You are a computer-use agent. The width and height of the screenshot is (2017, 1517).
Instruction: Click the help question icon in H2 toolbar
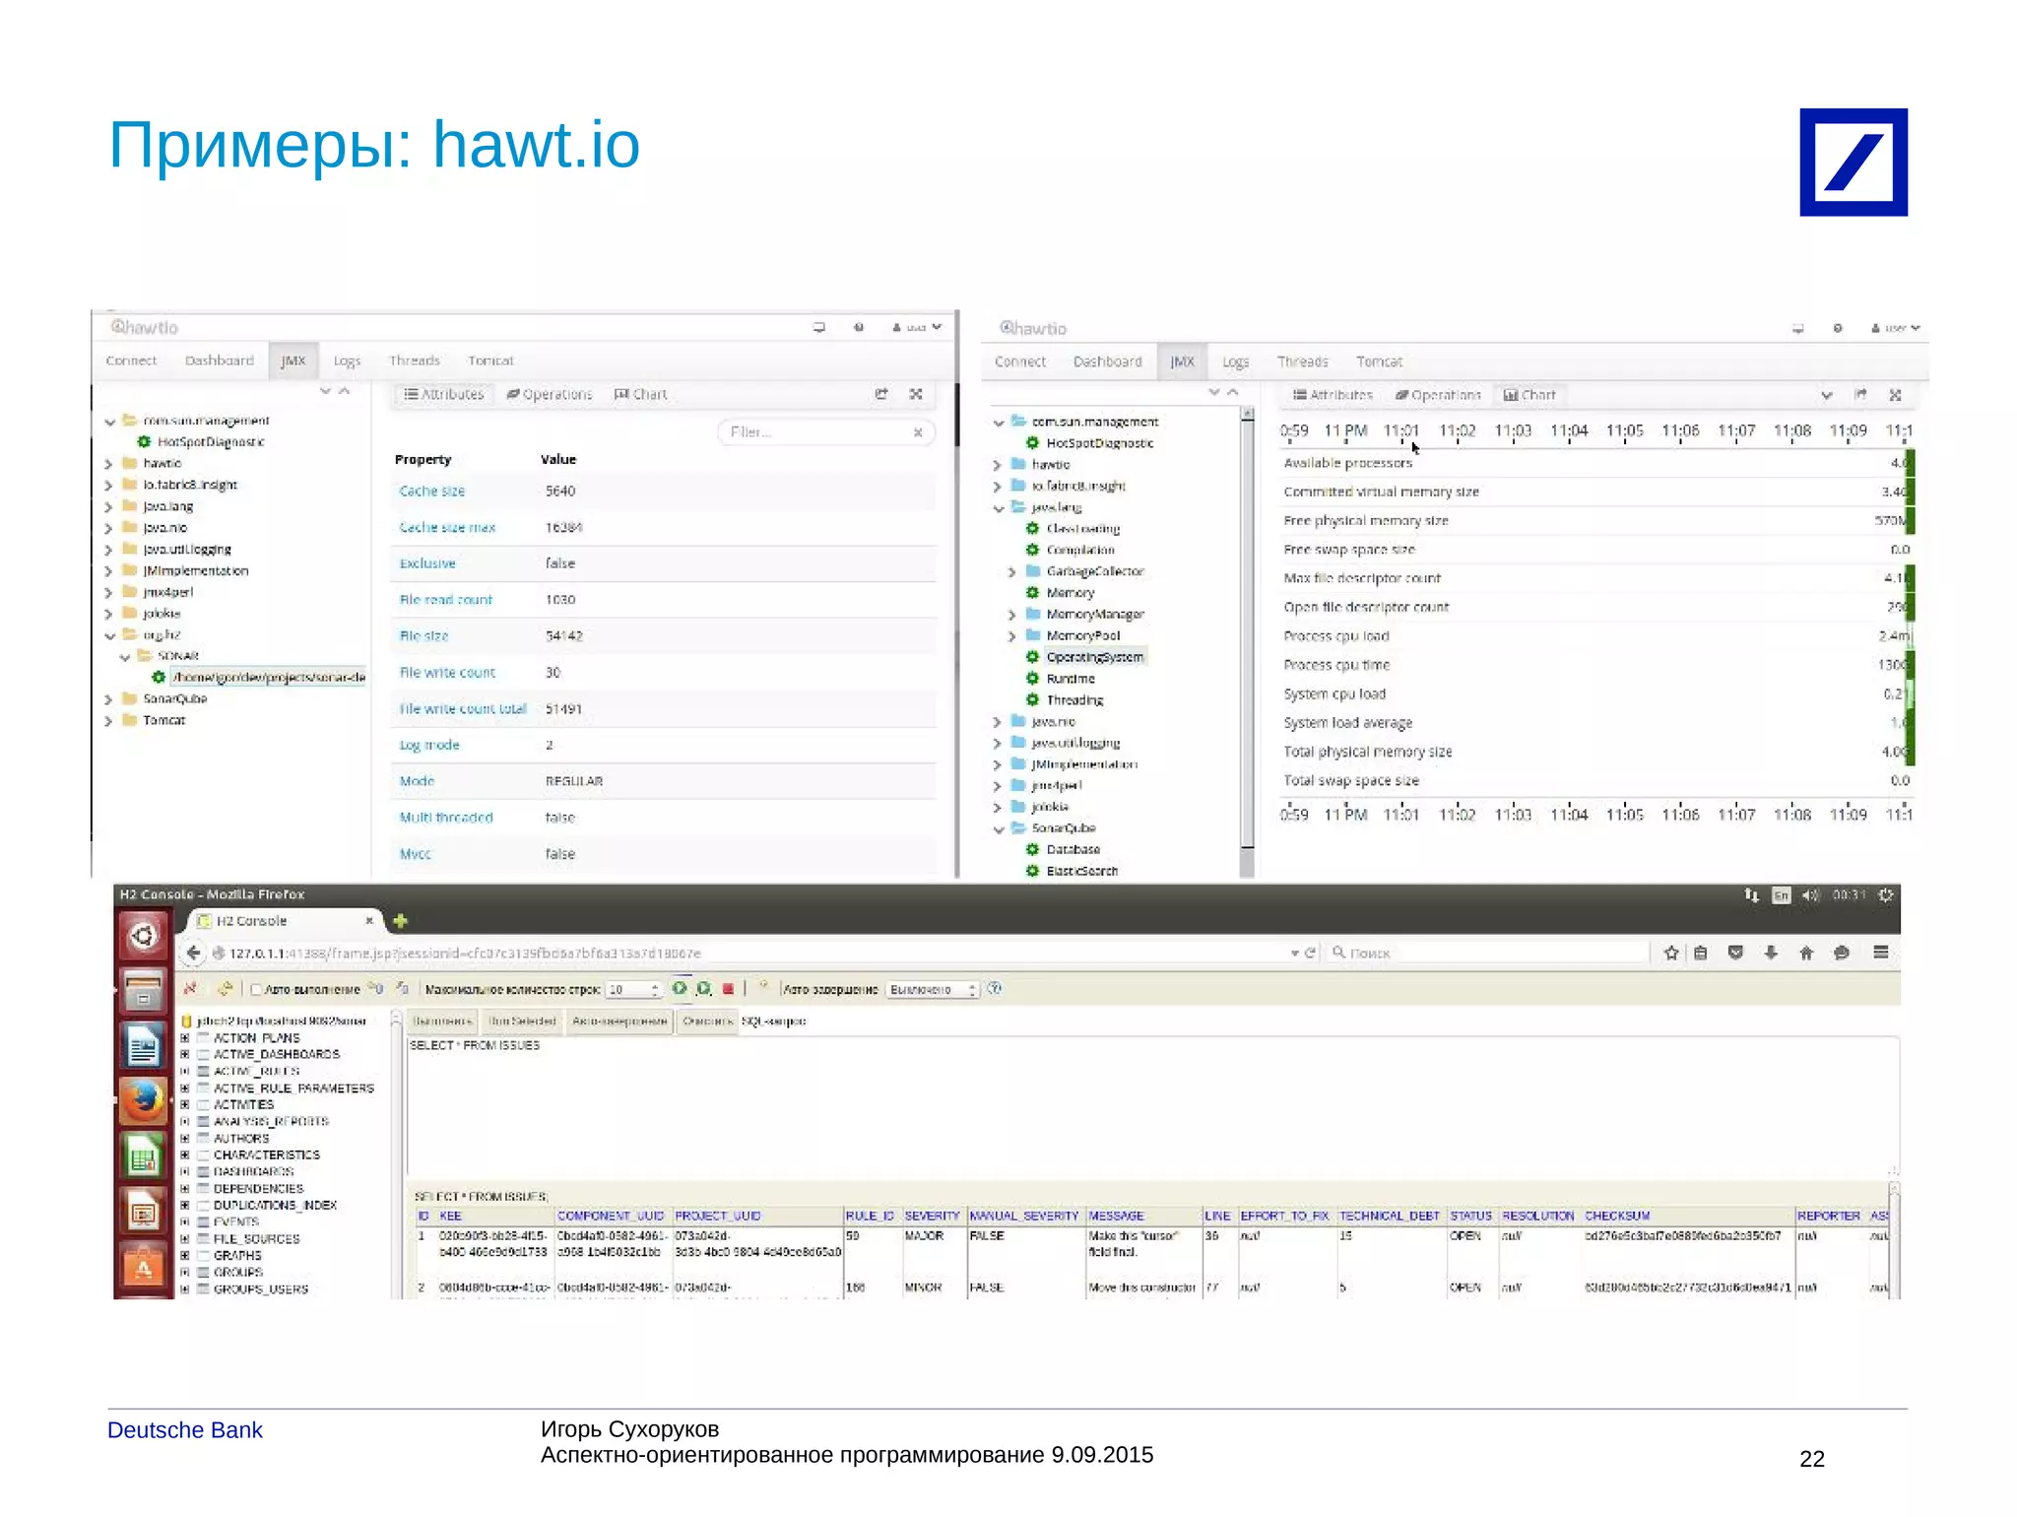[x=995, y=988]
